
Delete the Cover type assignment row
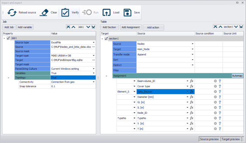[216, 86]
